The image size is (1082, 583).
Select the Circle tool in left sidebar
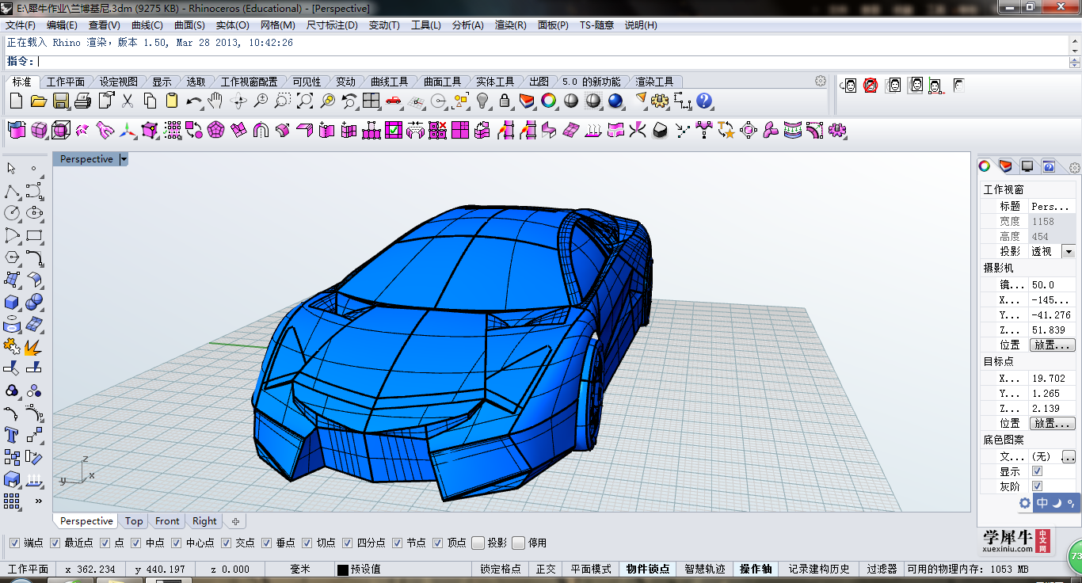coord(12,212)
